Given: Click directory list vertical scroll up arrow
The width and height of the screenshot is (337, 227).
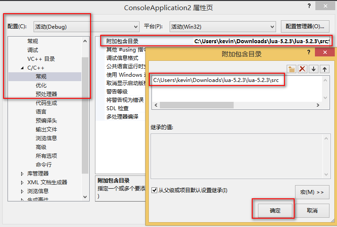Looking at the screenshot, I should tap(325, 80).
